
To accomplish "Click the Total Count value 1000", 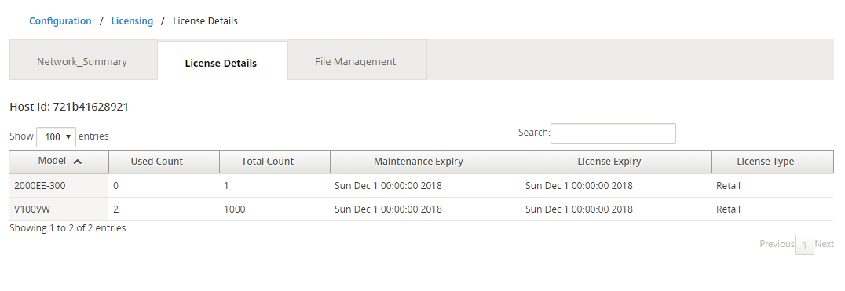I will [235, 209].
